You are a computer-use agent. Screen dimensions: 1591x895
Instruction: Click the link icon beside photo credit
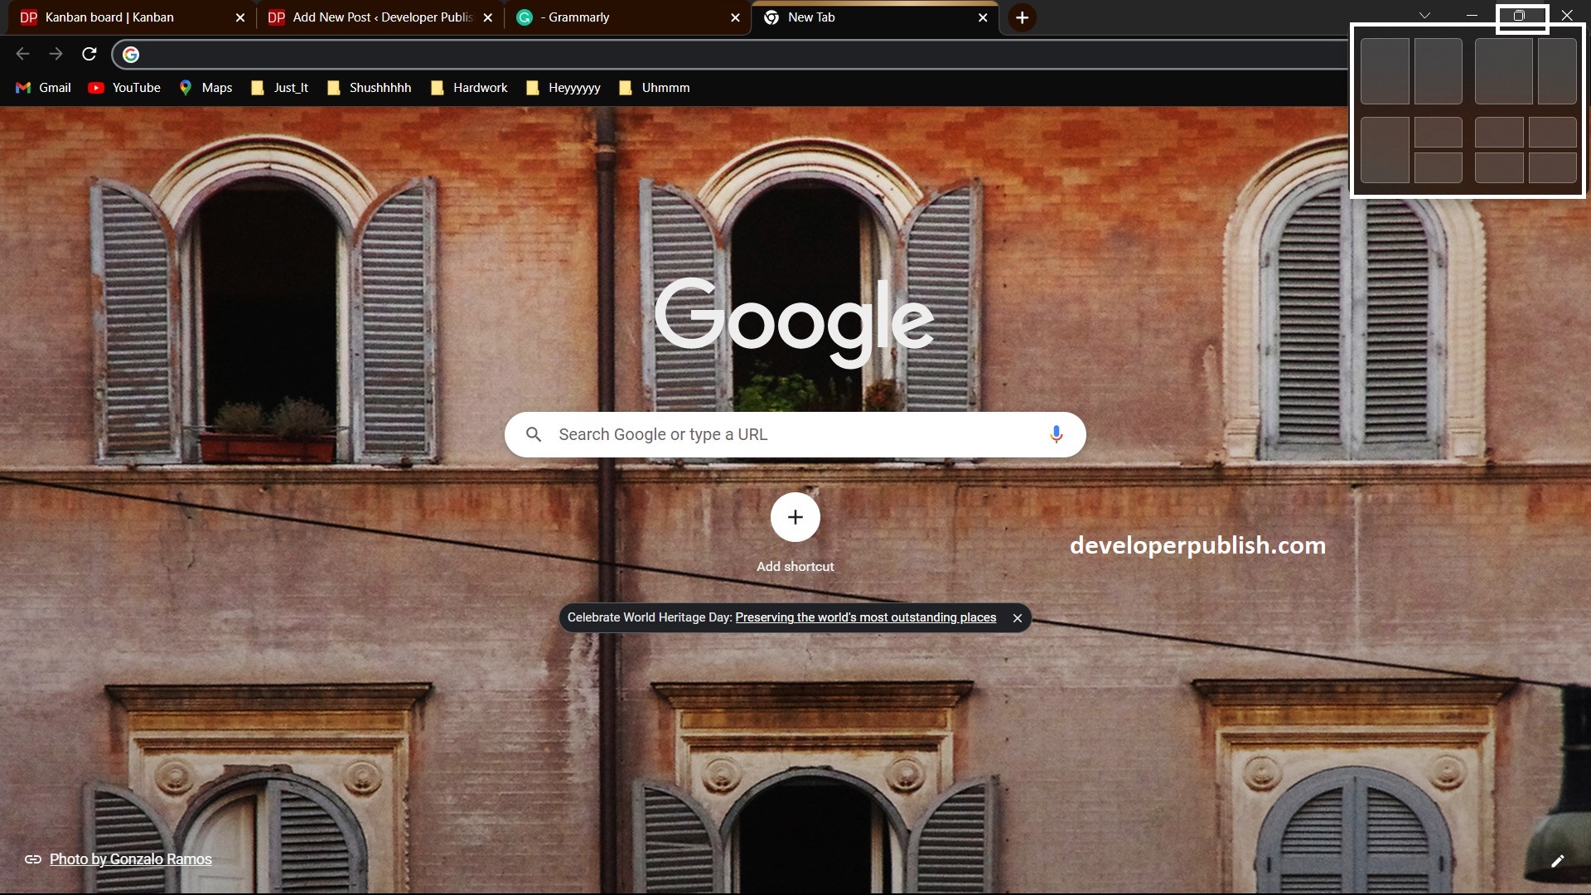(x=33, y=859)
